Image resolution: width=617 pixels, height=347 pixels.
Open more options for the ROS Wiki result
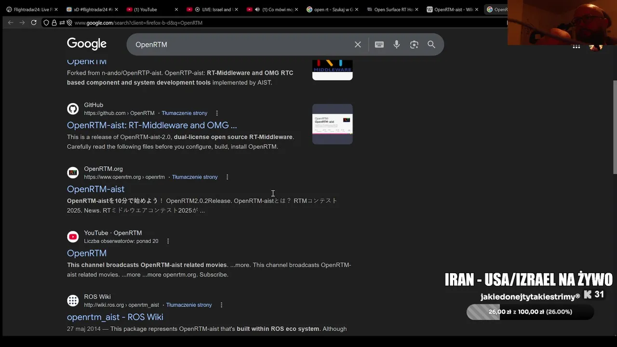click(222, 305)
